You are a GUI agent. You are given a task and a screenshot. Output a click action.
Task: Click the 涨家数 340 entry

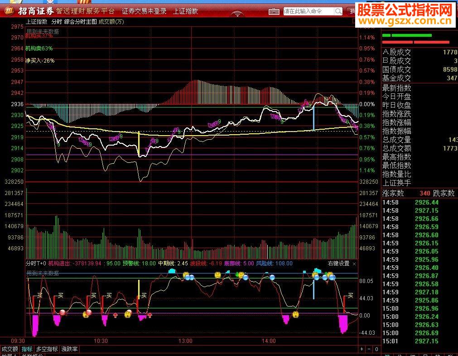[x=406, y=193]
